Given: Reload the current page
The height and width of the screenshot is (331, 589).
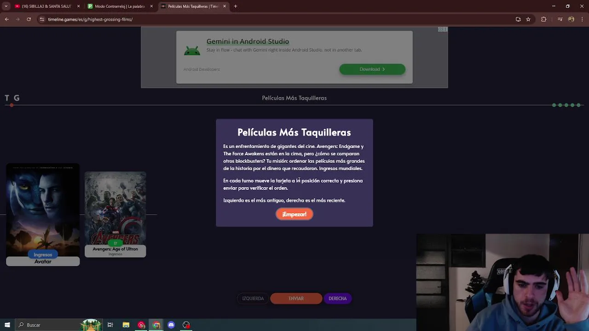Looking at the screenshot, I should coord(29,19).
